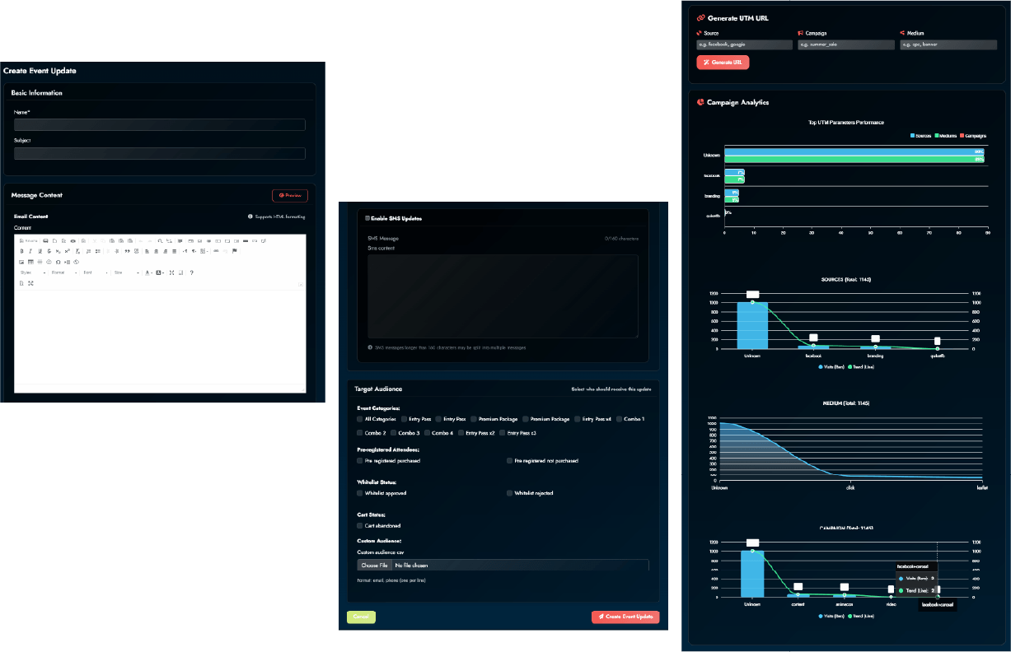1011x652 pixels.
Task: Click the underline icon in editor toolbar
Action: [x=40, y=250]
